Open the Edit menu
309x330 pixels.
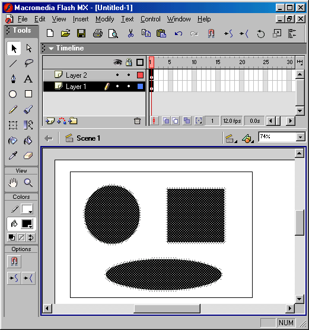40,19
